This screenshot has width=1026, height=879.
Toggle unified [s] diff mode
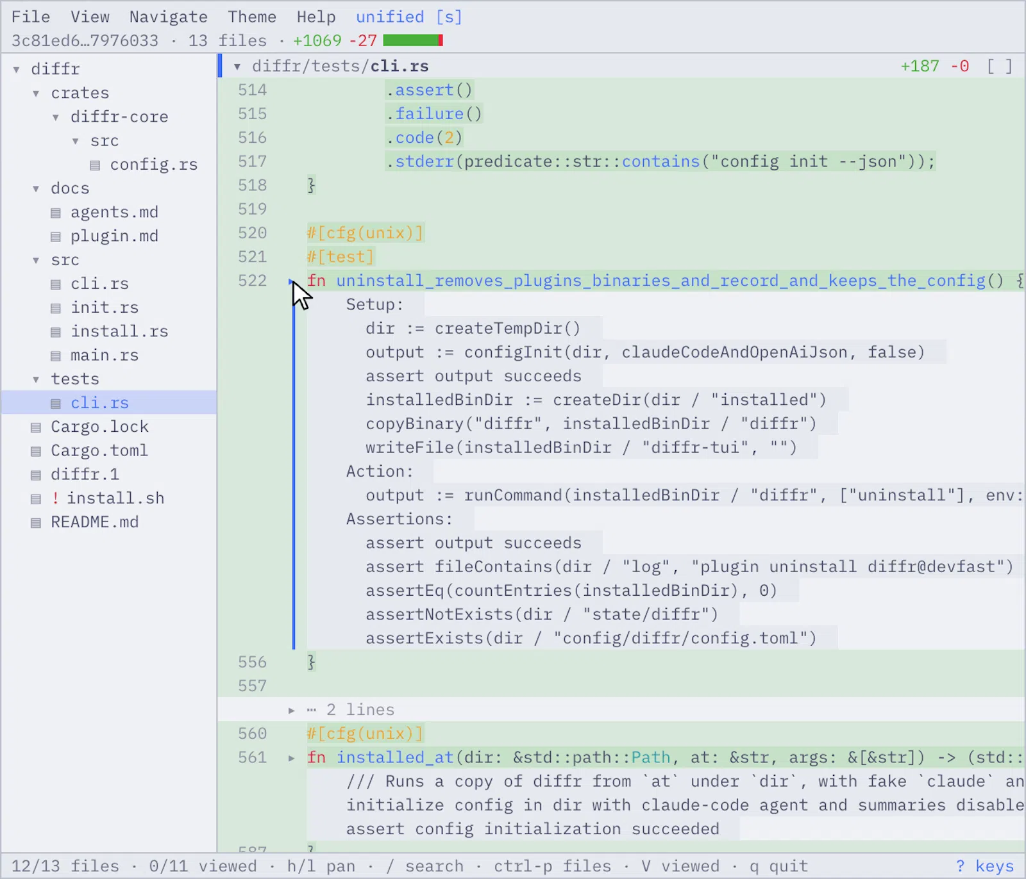tap(409, 17)
